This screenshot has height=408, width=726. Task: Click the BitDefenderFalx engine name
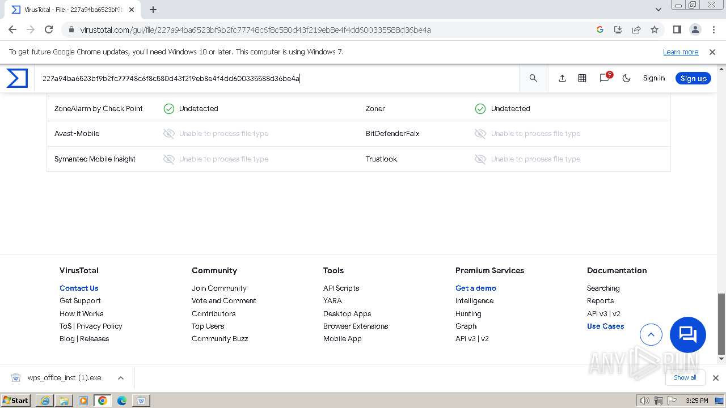(392, 133)
